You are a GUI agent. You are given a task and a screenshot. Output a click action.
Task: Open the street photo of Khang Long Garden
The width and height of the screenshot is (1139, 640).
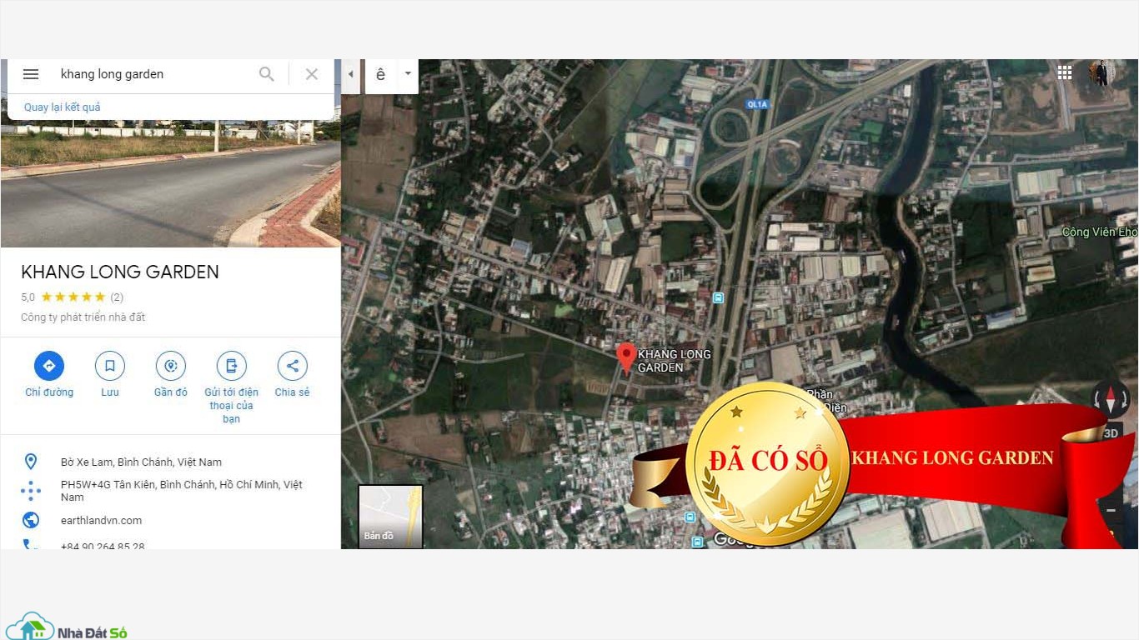(x=170, y=183)
